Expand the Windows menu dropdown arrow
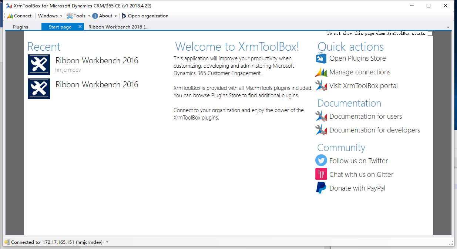Viewport: 457px width, 249px height. coord(61,16)
